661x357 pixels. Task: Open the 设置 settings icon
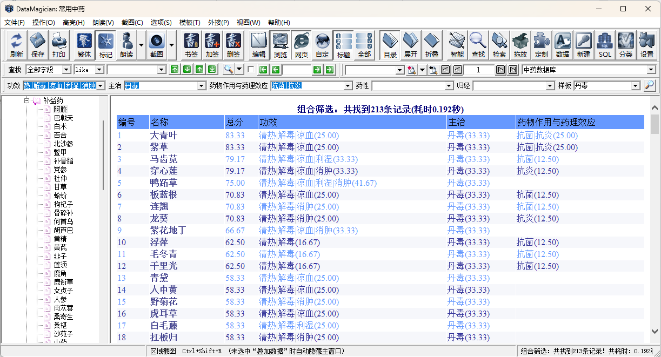point(647,45)
